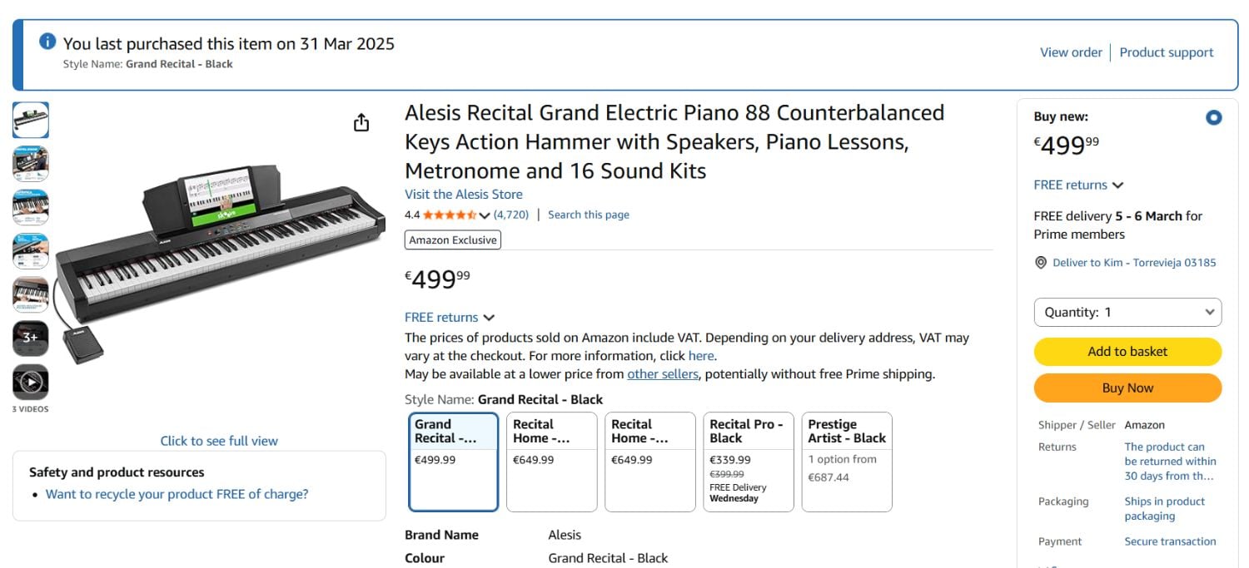Click the share icon near the product image

[361, 121]
